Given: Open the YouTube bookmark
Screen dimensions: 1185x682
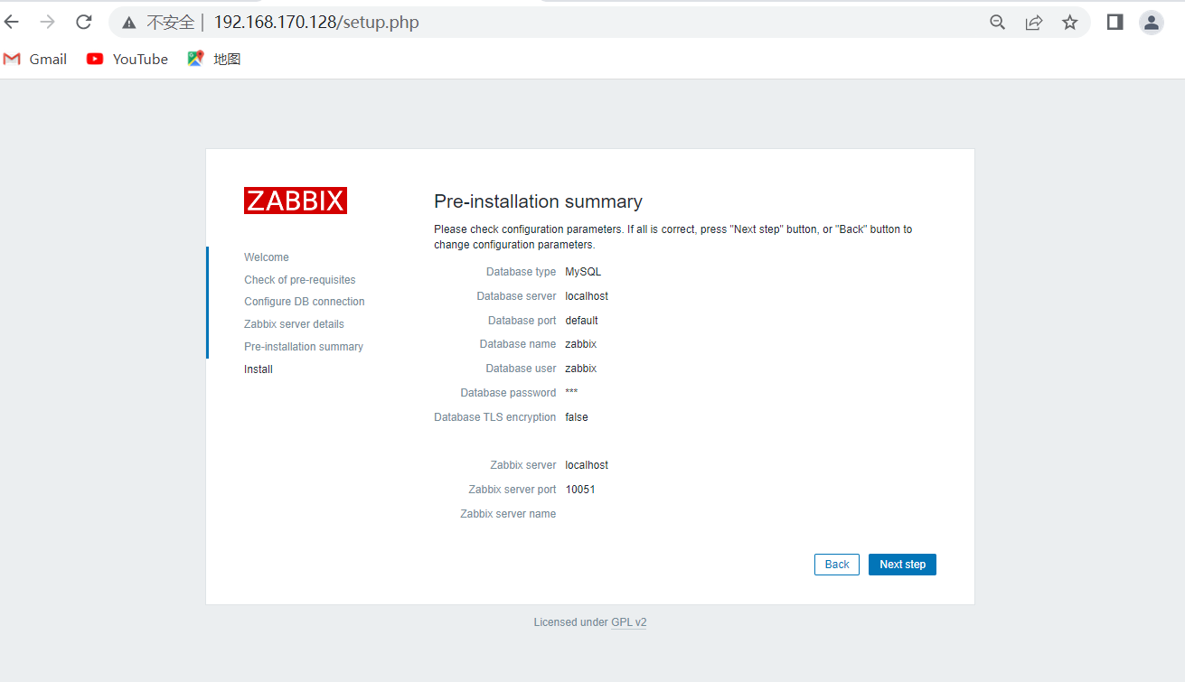Looking at the screenshot, I should [x=127, y=59].
